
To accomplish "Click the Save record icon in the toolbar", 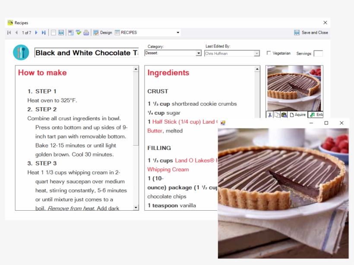I will [x=60, y=32].
